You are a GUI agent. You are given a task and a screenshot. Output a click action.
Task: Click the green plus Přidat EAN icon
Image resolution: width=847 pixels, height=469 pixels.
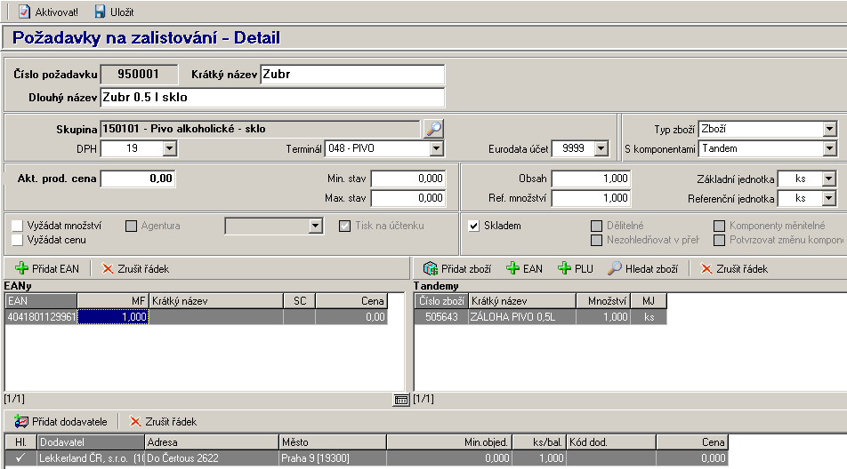click(x=21, y=268)
